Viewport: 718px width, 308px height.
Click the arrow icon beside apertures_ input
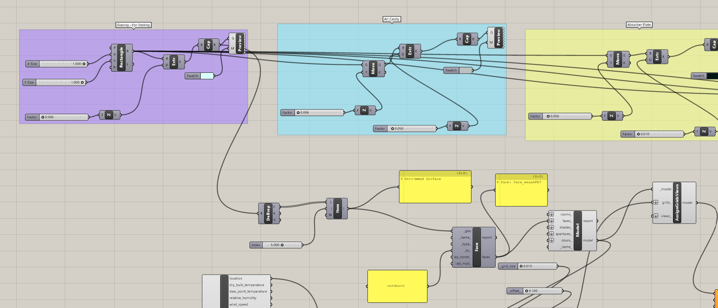pos(551,234)
